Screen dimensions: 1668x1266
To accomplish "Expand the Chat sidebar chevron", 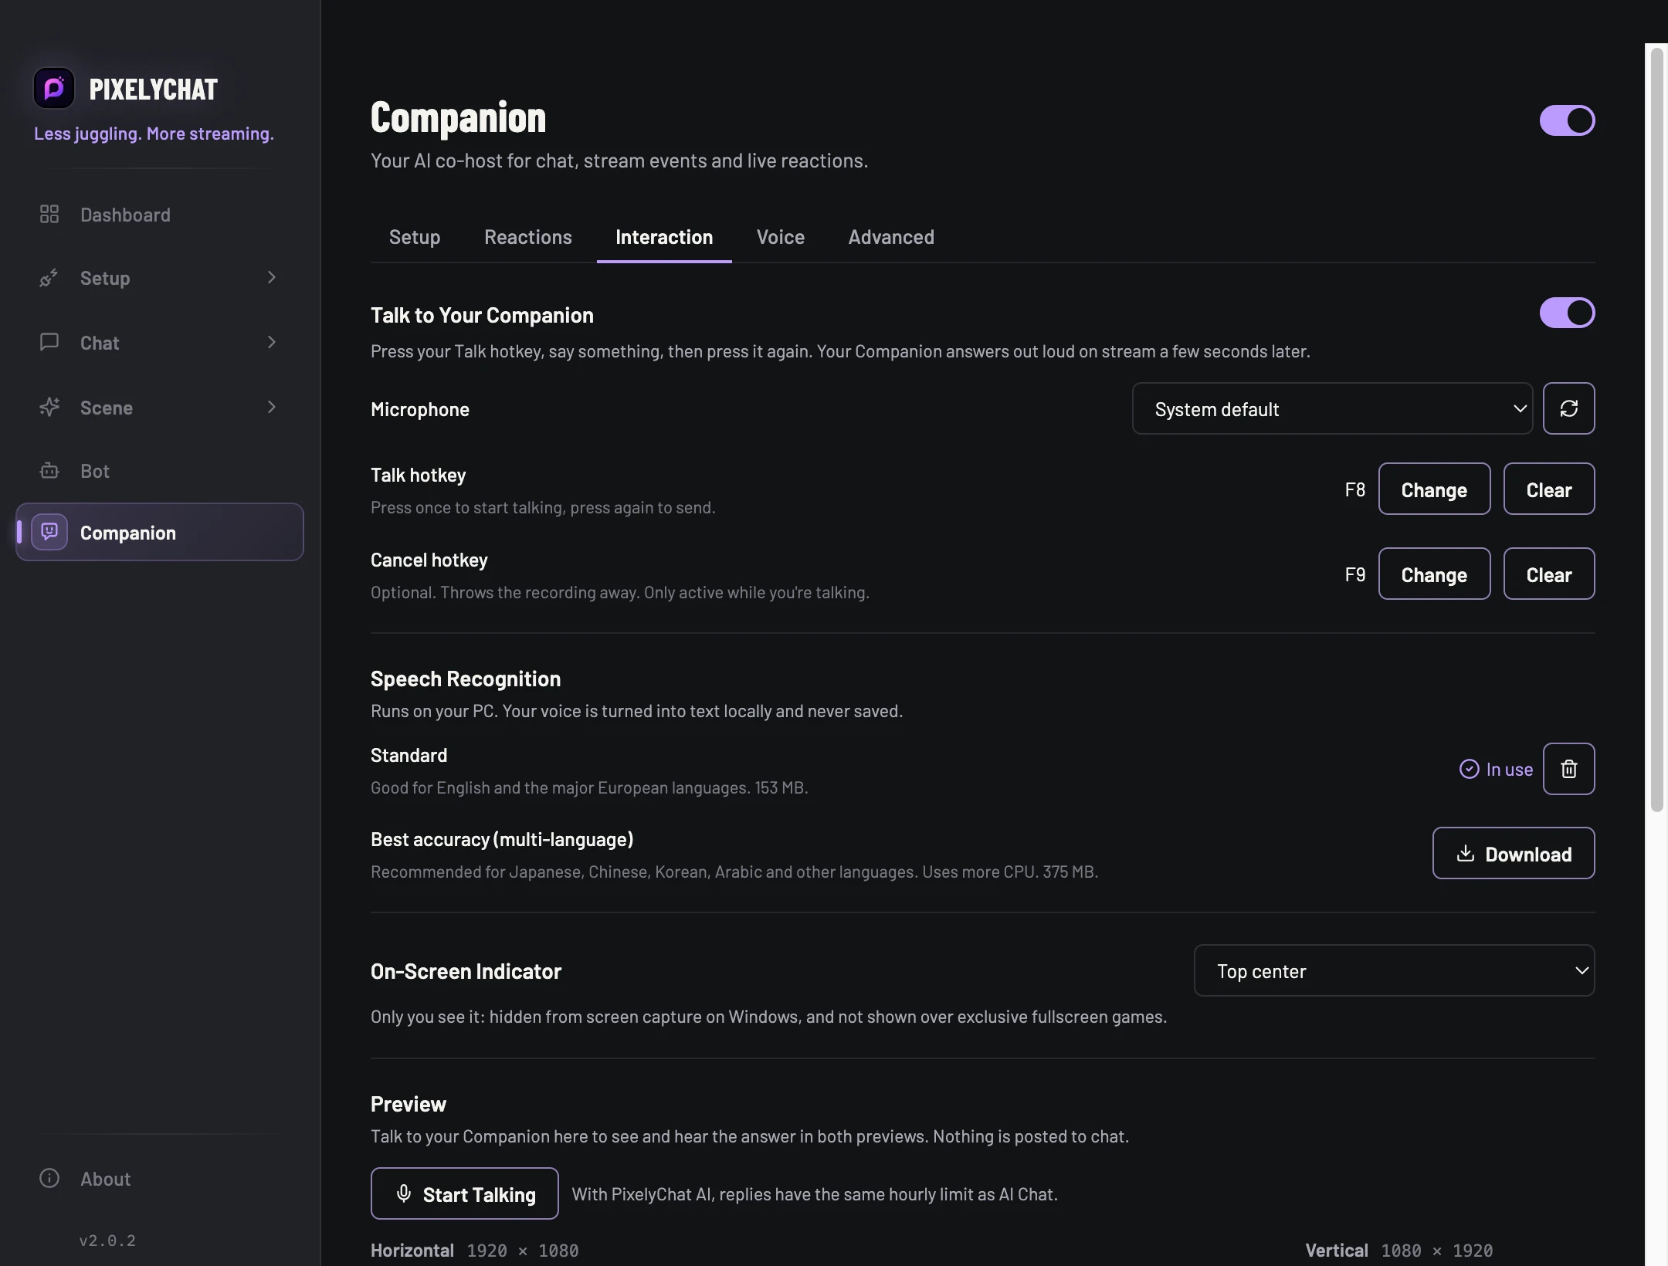I will 271,342.
